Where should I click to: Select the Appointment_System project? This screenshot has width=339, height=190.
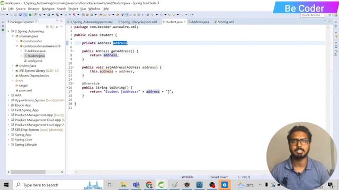pos(38,100)
